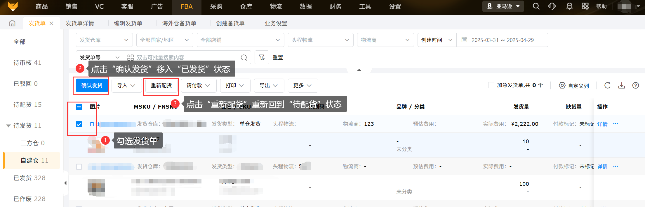Open the 创建时间 dropdown
Screen dimensions: 645x207
coord(437,40)
